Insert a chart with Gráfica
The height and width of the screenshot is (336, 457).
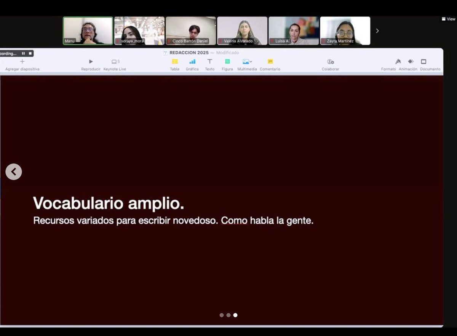click(x=192, y=61)
